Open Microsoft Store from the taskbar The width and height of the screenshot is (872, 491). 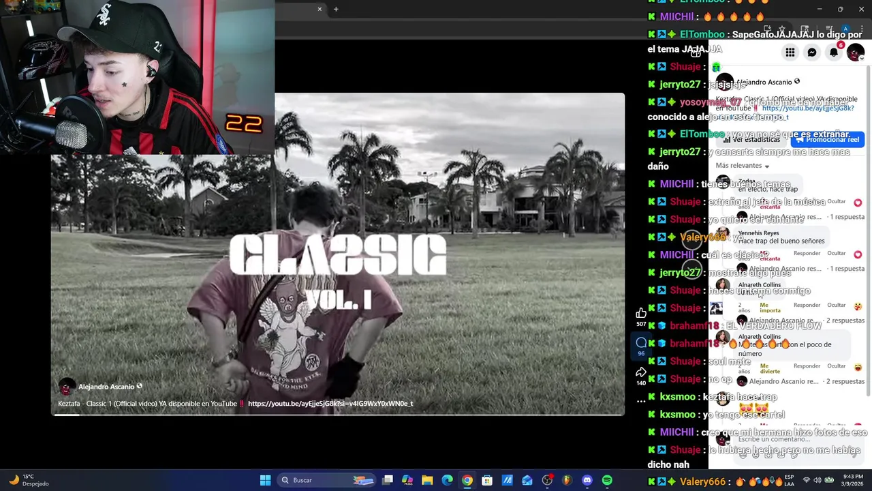(x=487, y=480)
